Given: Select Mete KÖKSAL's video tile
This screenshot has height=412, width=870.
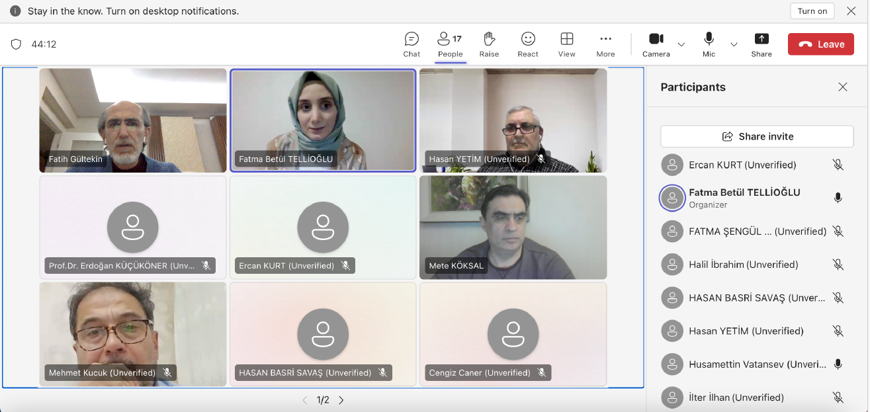Looking at the screenshot, I should click(x=513, y=227).
